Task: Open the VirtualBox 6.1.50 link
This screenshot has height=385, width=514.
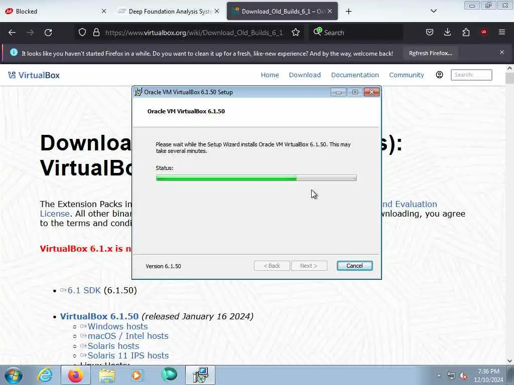Action: pos(99,316)
